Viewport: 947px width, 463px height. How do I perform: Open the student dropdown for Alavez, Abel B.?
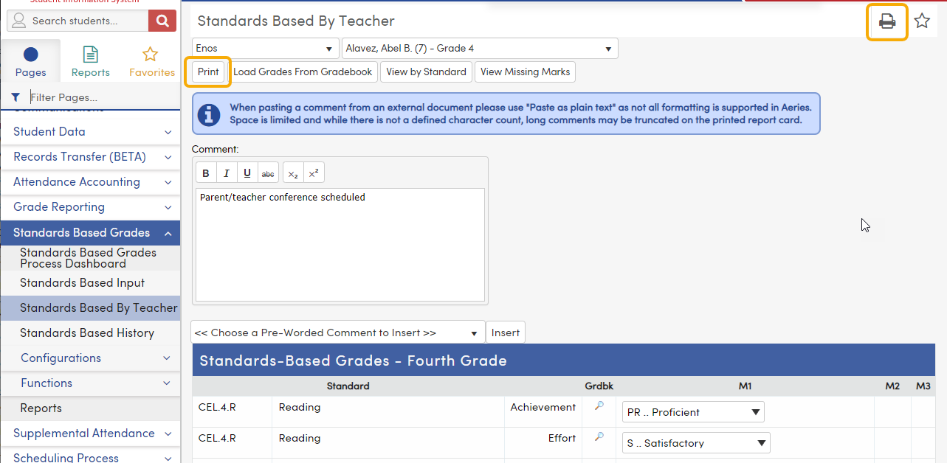tap(478, 47)
